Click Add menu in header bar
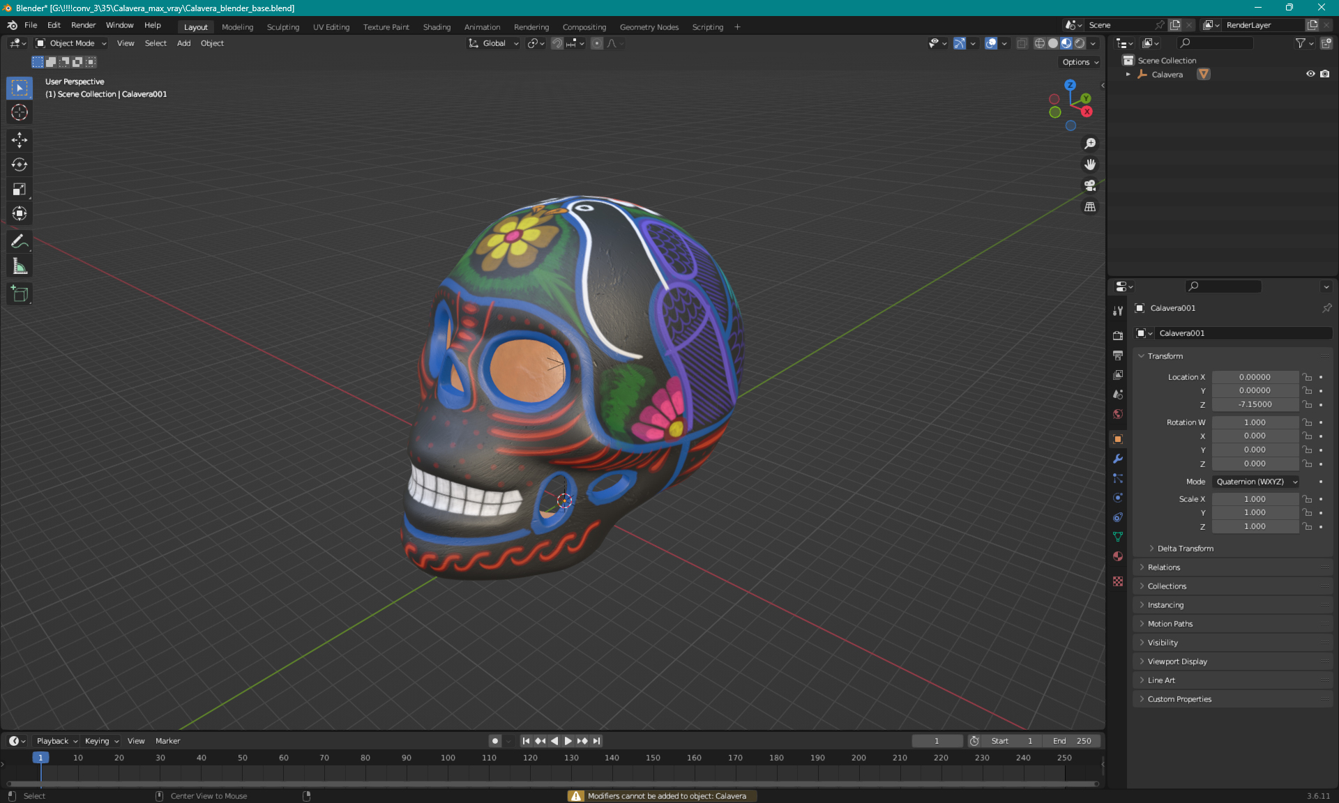The width and height of the screenshot is (1339, 803). click(x=183, y=43)
